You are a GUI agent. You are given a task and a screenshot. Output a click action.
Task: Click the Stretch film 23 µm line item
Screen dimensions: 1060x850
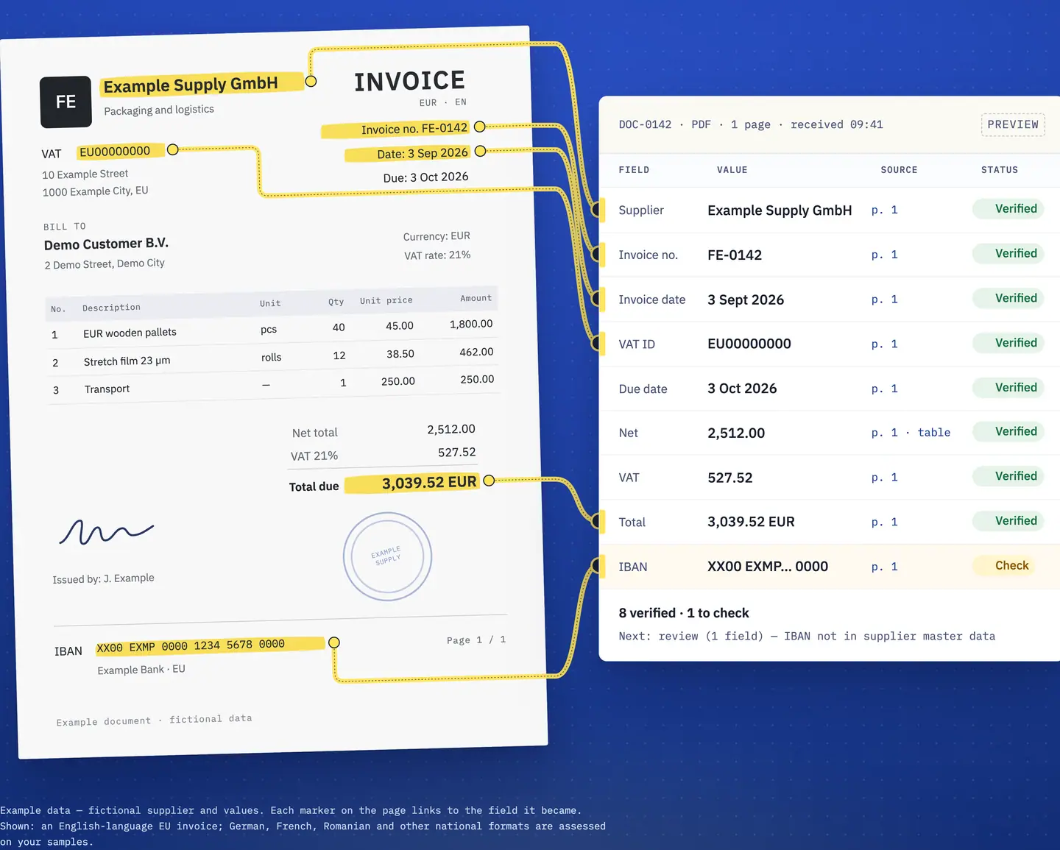pyautogui.click(x=127, y=361)
